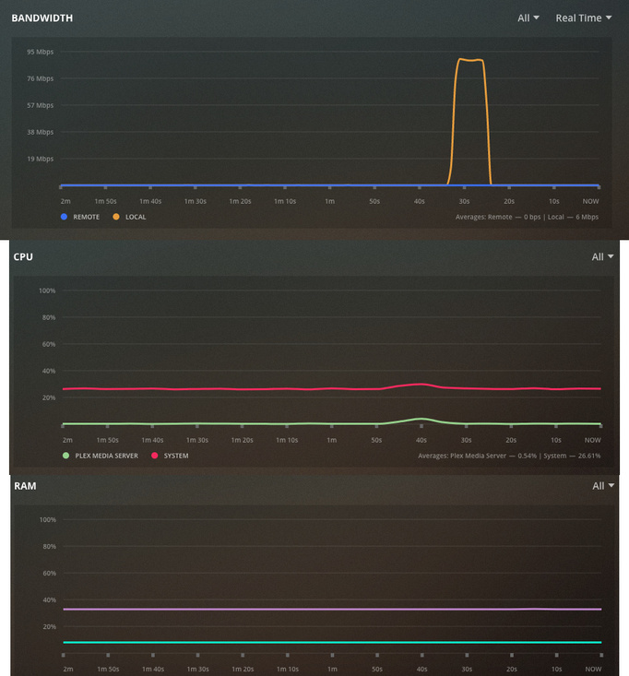
Task: Click the REMOTE legend label
Action: click(x=86, y=217)
